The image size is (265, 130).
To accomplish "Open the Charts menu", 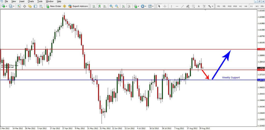I will tap(31, 1).
